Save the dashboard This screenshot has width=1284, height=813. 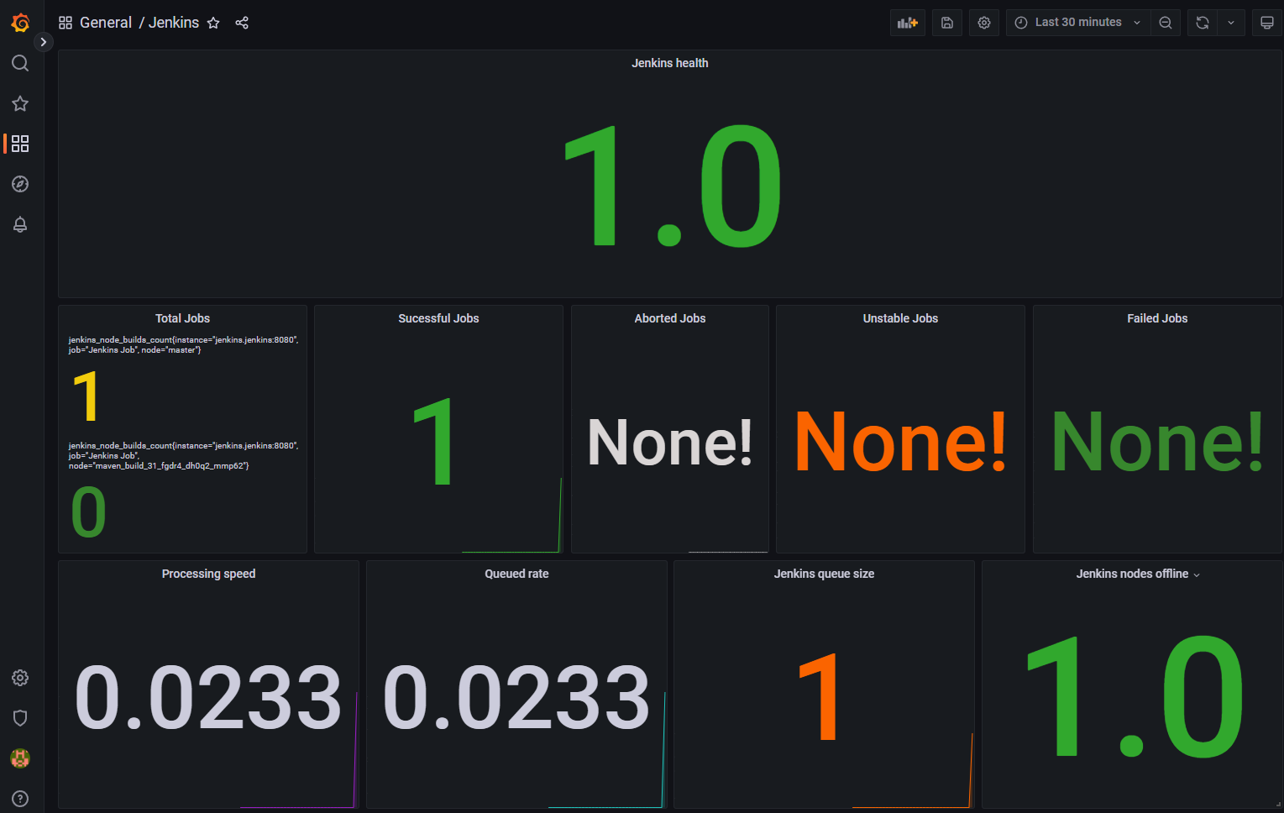(x=947, y=23)
